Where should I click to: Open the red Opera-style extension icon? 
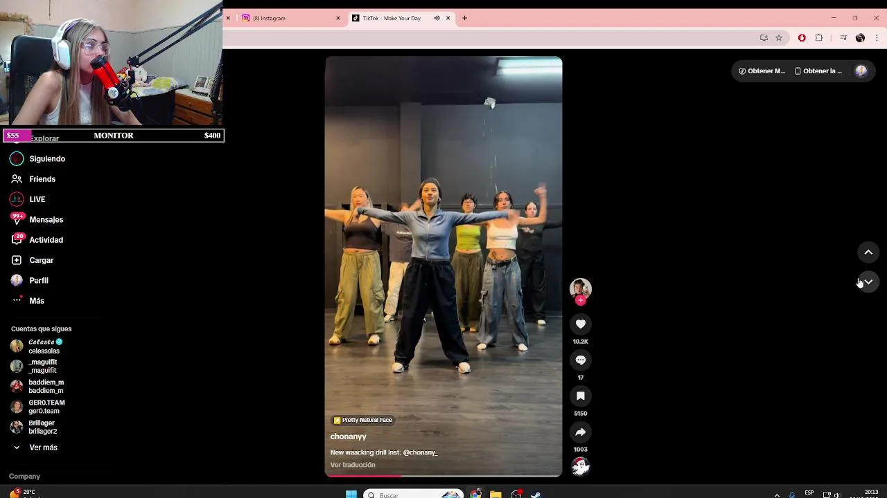[802, 38]
